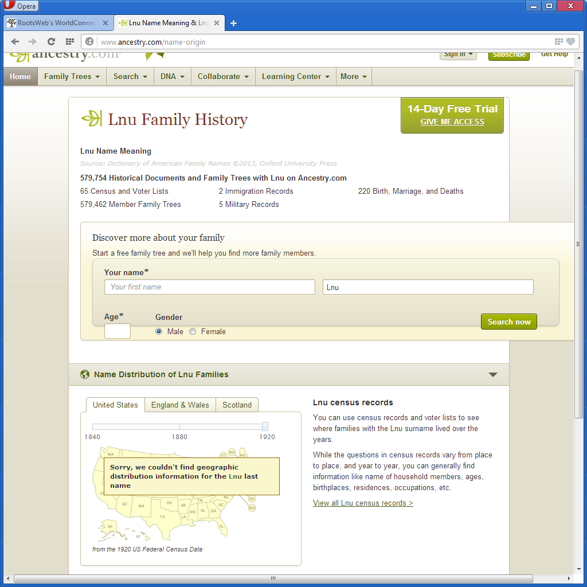Expand the More navigation menu

pos(354,76)
